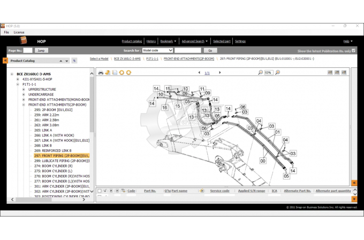
Task: Expand the UPPERSTRUCTURE tree node
Action: coord(24,89)
